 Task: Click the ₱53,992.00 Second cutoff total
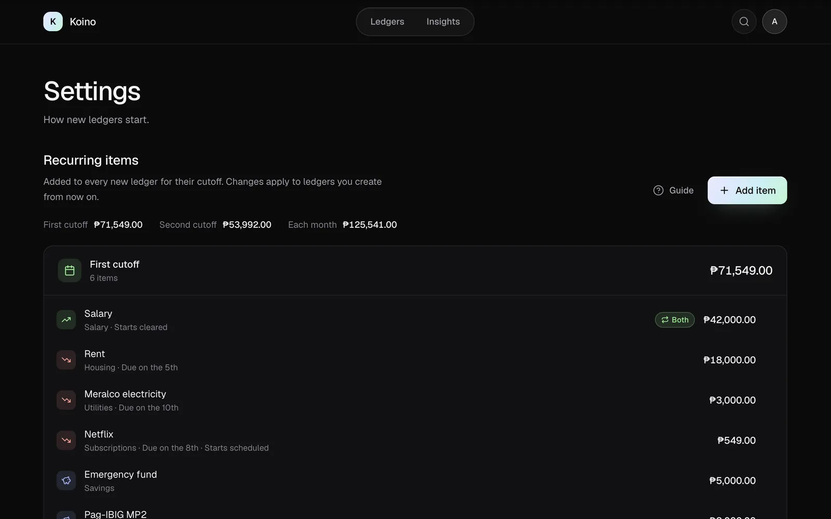247,225
